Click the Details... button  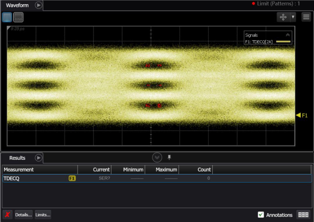click(x=24, y=215)
